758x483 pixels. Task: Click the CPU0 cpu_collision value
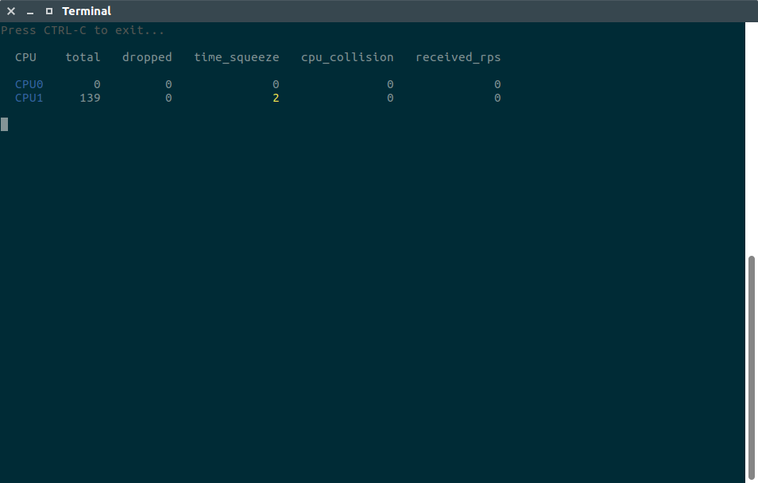390,84
